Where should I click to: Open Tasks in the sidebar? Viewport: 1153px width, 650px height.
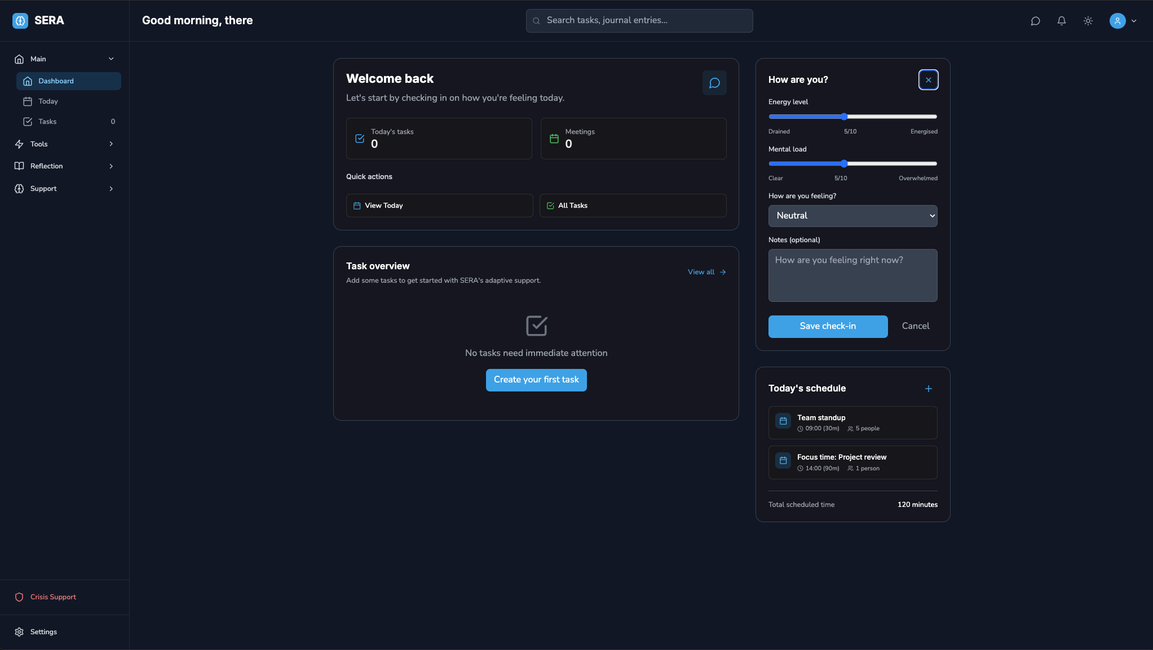[47, 122]
